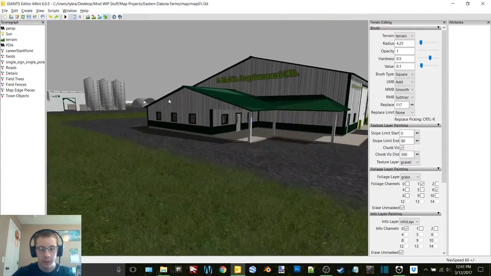Select careerStartPoint in Scenegraph

coord(19,51)
